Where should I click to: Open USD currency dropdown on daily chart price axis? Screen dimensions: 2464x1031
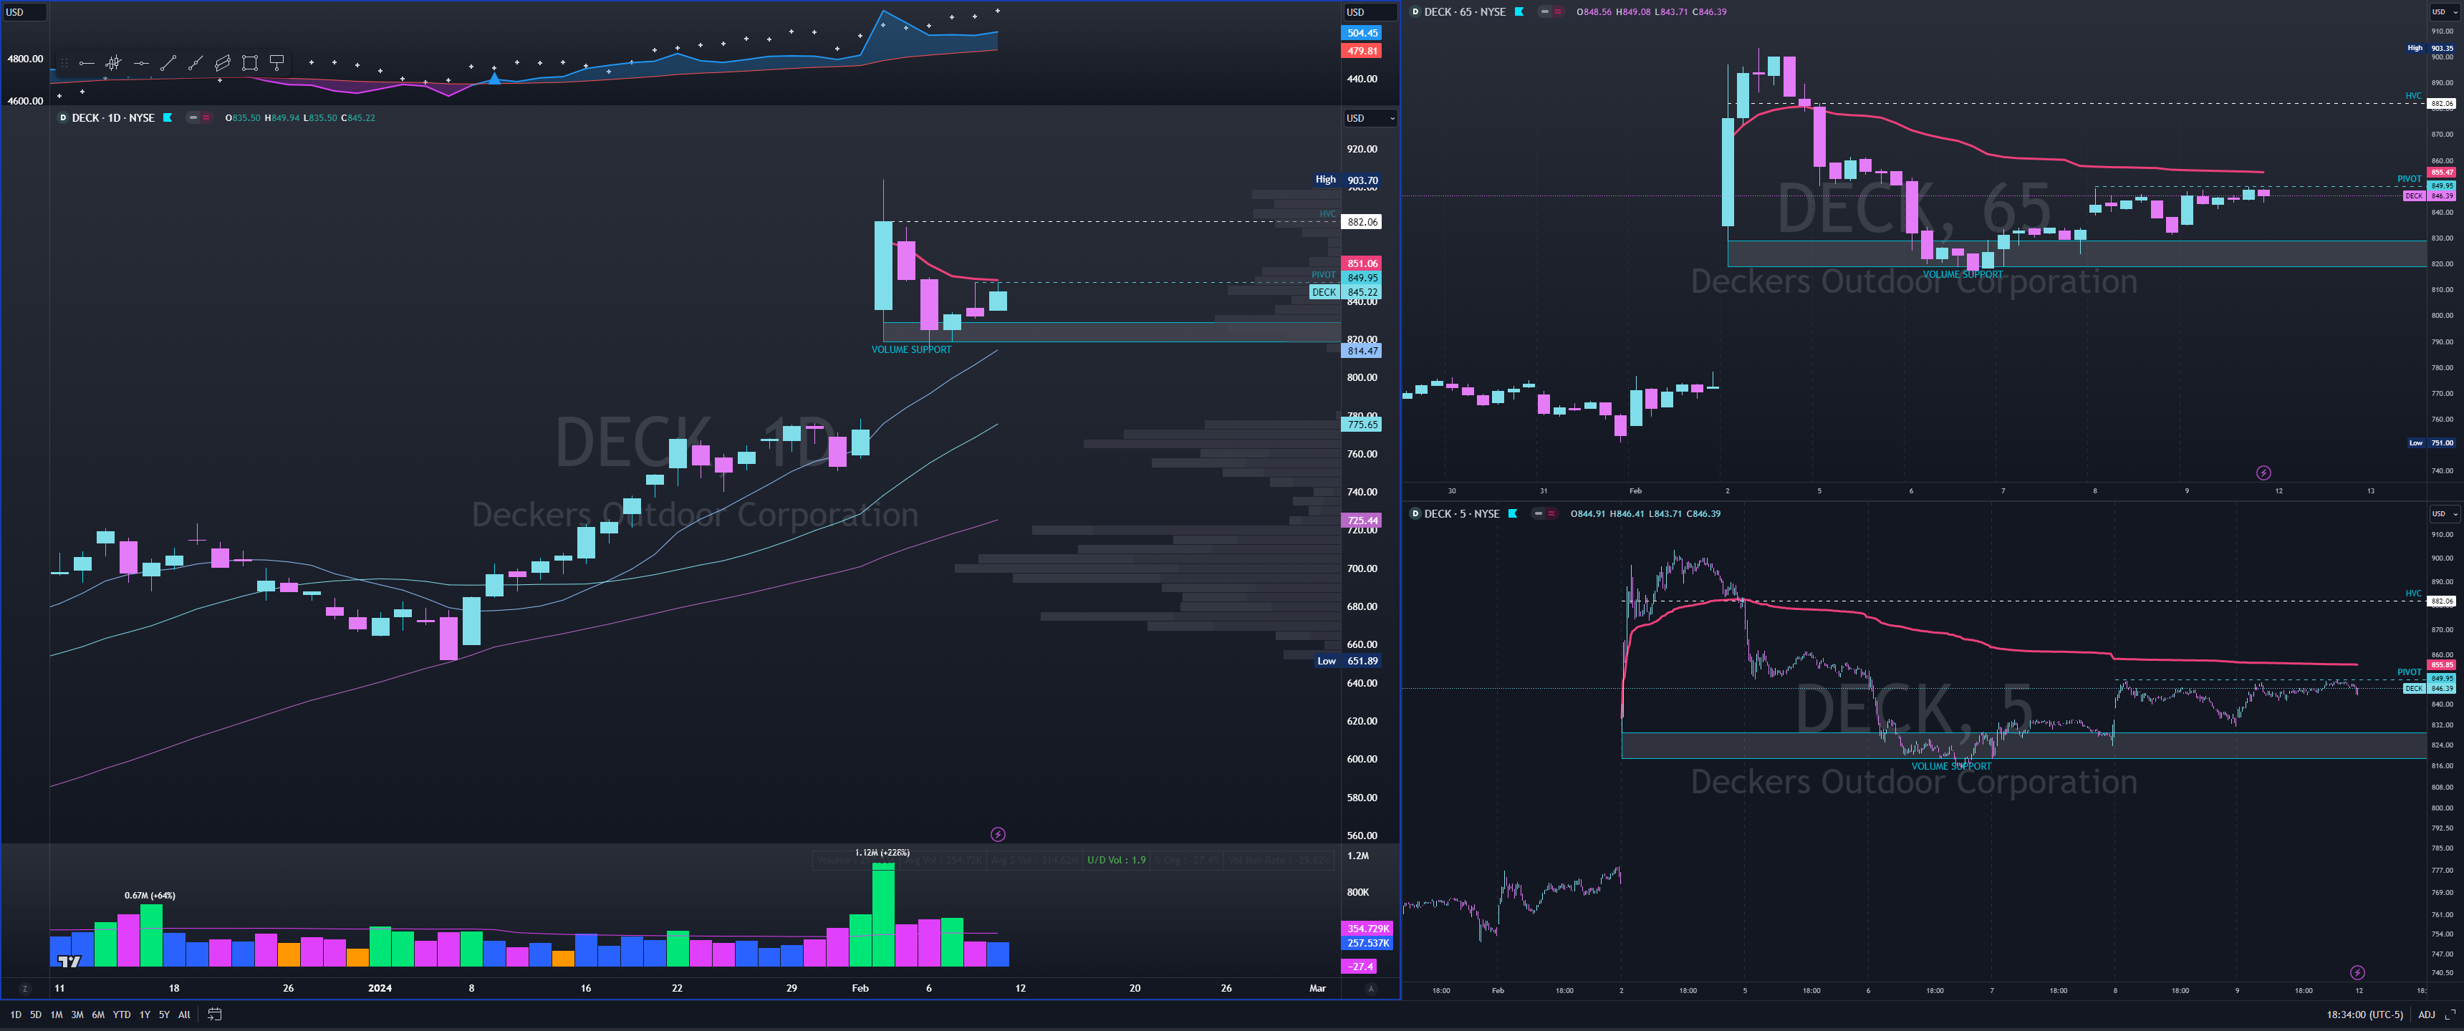click(1370, 117)
